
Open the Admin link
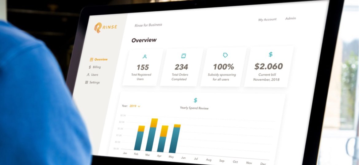click(291, 18)
